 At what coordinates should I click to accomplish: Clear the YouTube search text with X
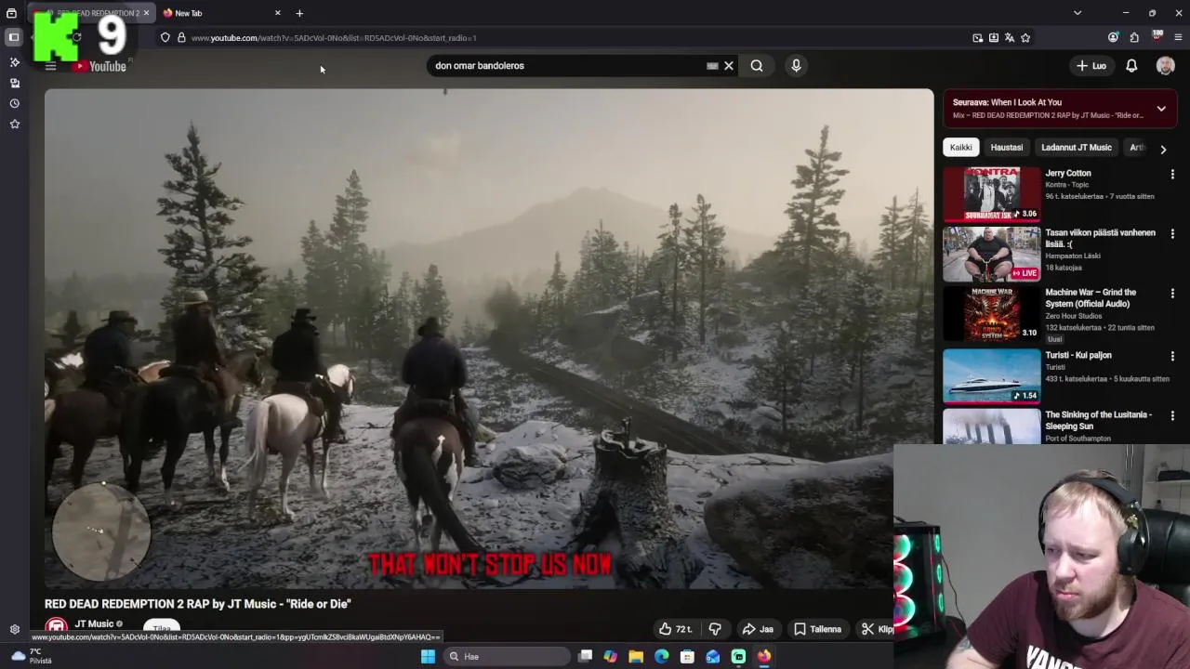click(x=729, y=66)
